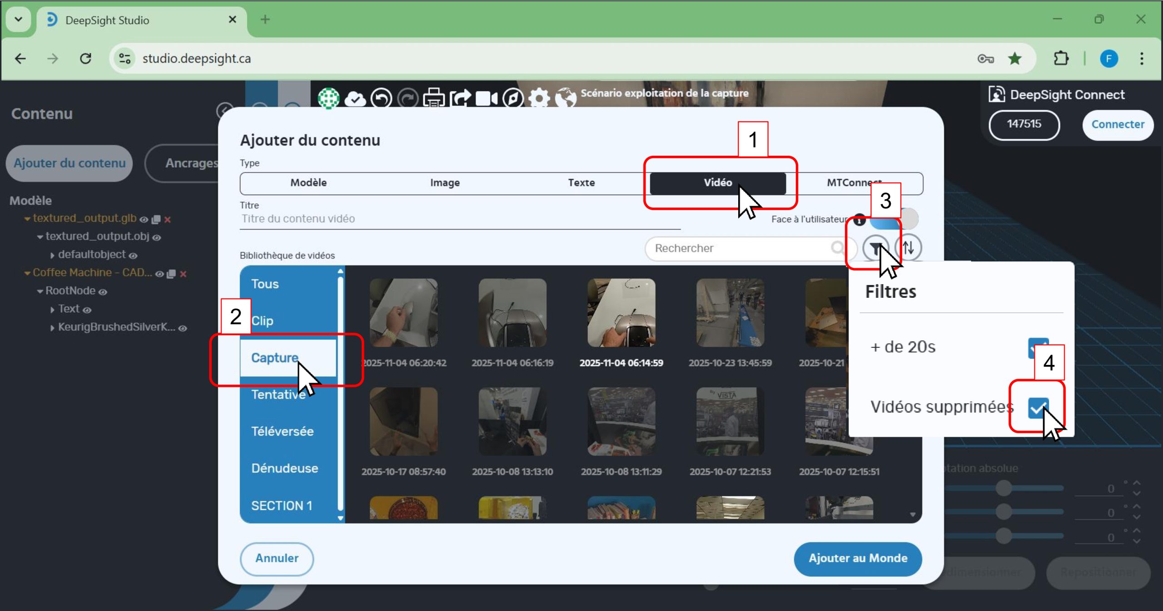Viewport: 1163px width, 611px height.
Task: Click the Annuler button
Action: 277,558
